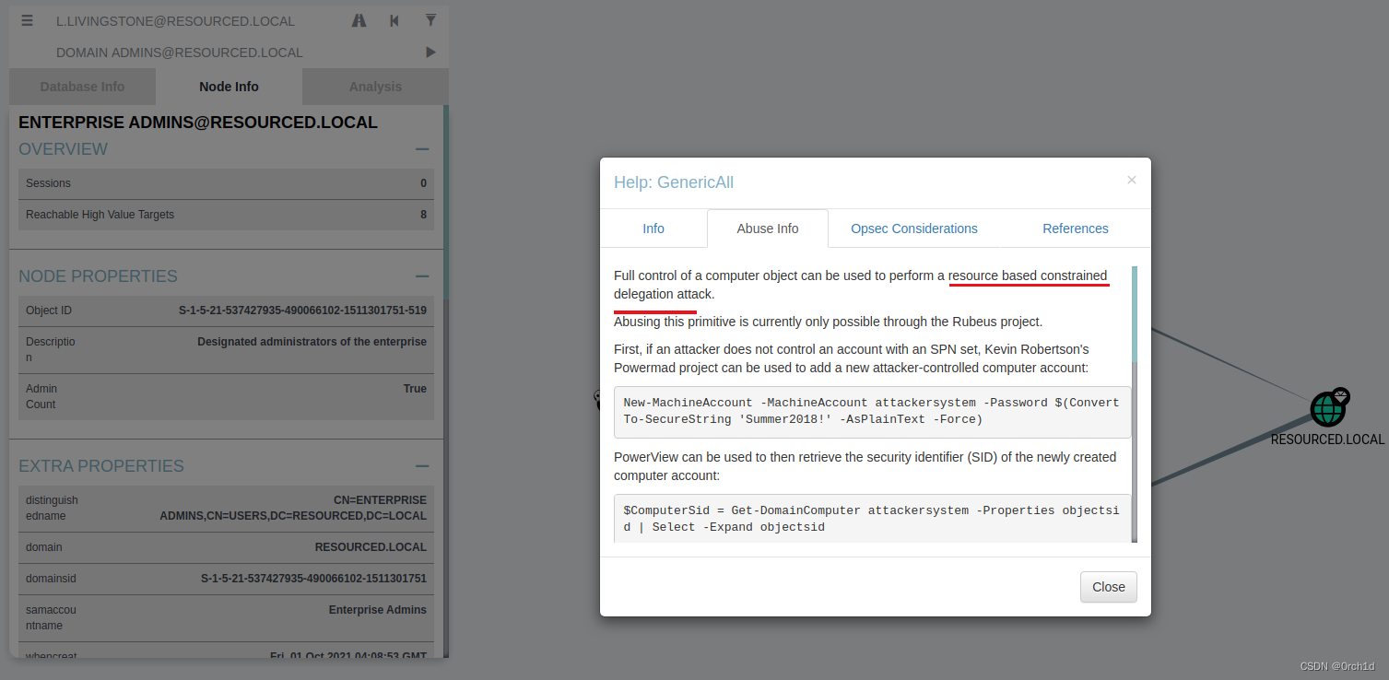The image size is (1389, 680).
Task: Click the Reachable High Value Targets row
Action: pyautogui.click(x=226, y=215)
